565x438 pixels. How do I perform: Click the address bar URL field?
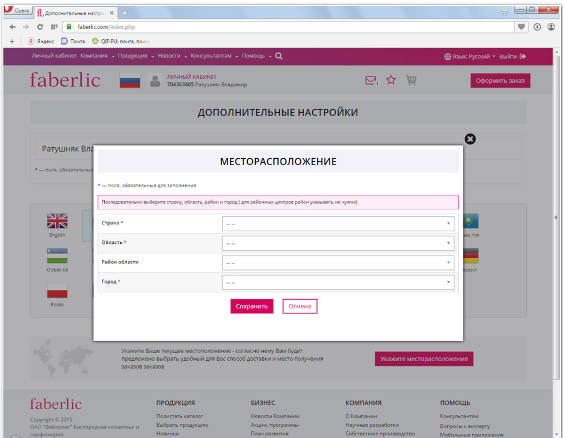[x=288, y=27]
